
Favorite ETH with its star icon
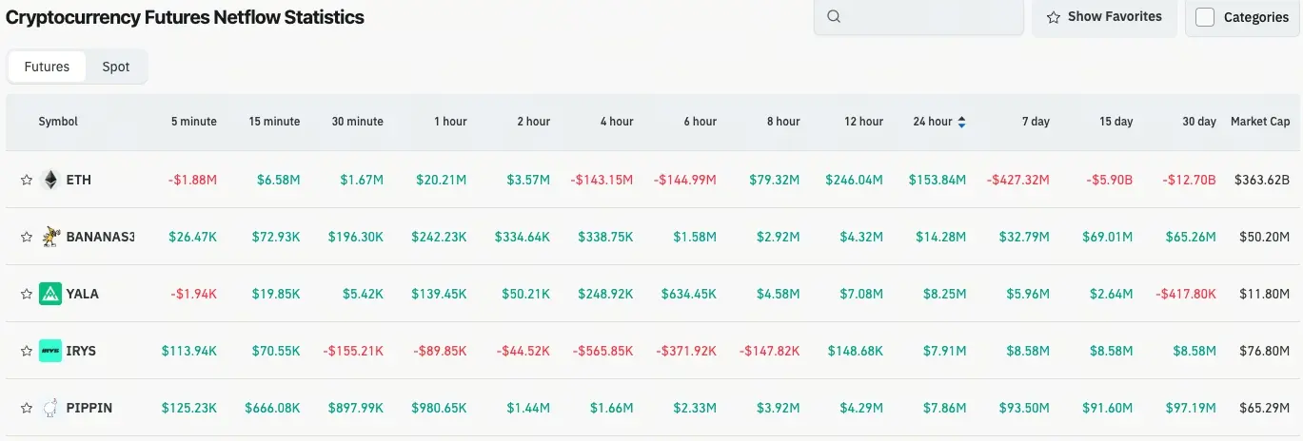[x=27, y=180]
